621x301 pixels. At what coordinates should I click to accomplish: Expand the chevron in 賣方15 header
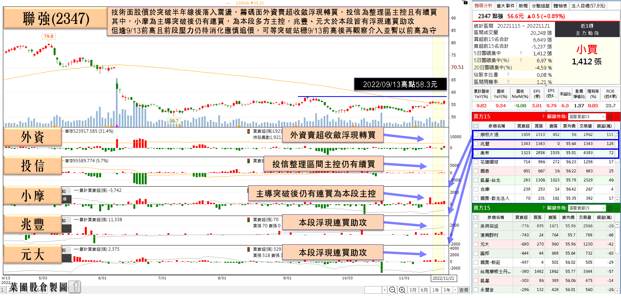tap(617, 209)
